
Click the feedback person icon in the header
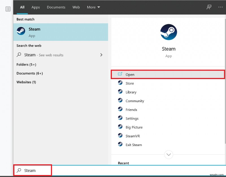pyautogui.click(x=209, y=7)
